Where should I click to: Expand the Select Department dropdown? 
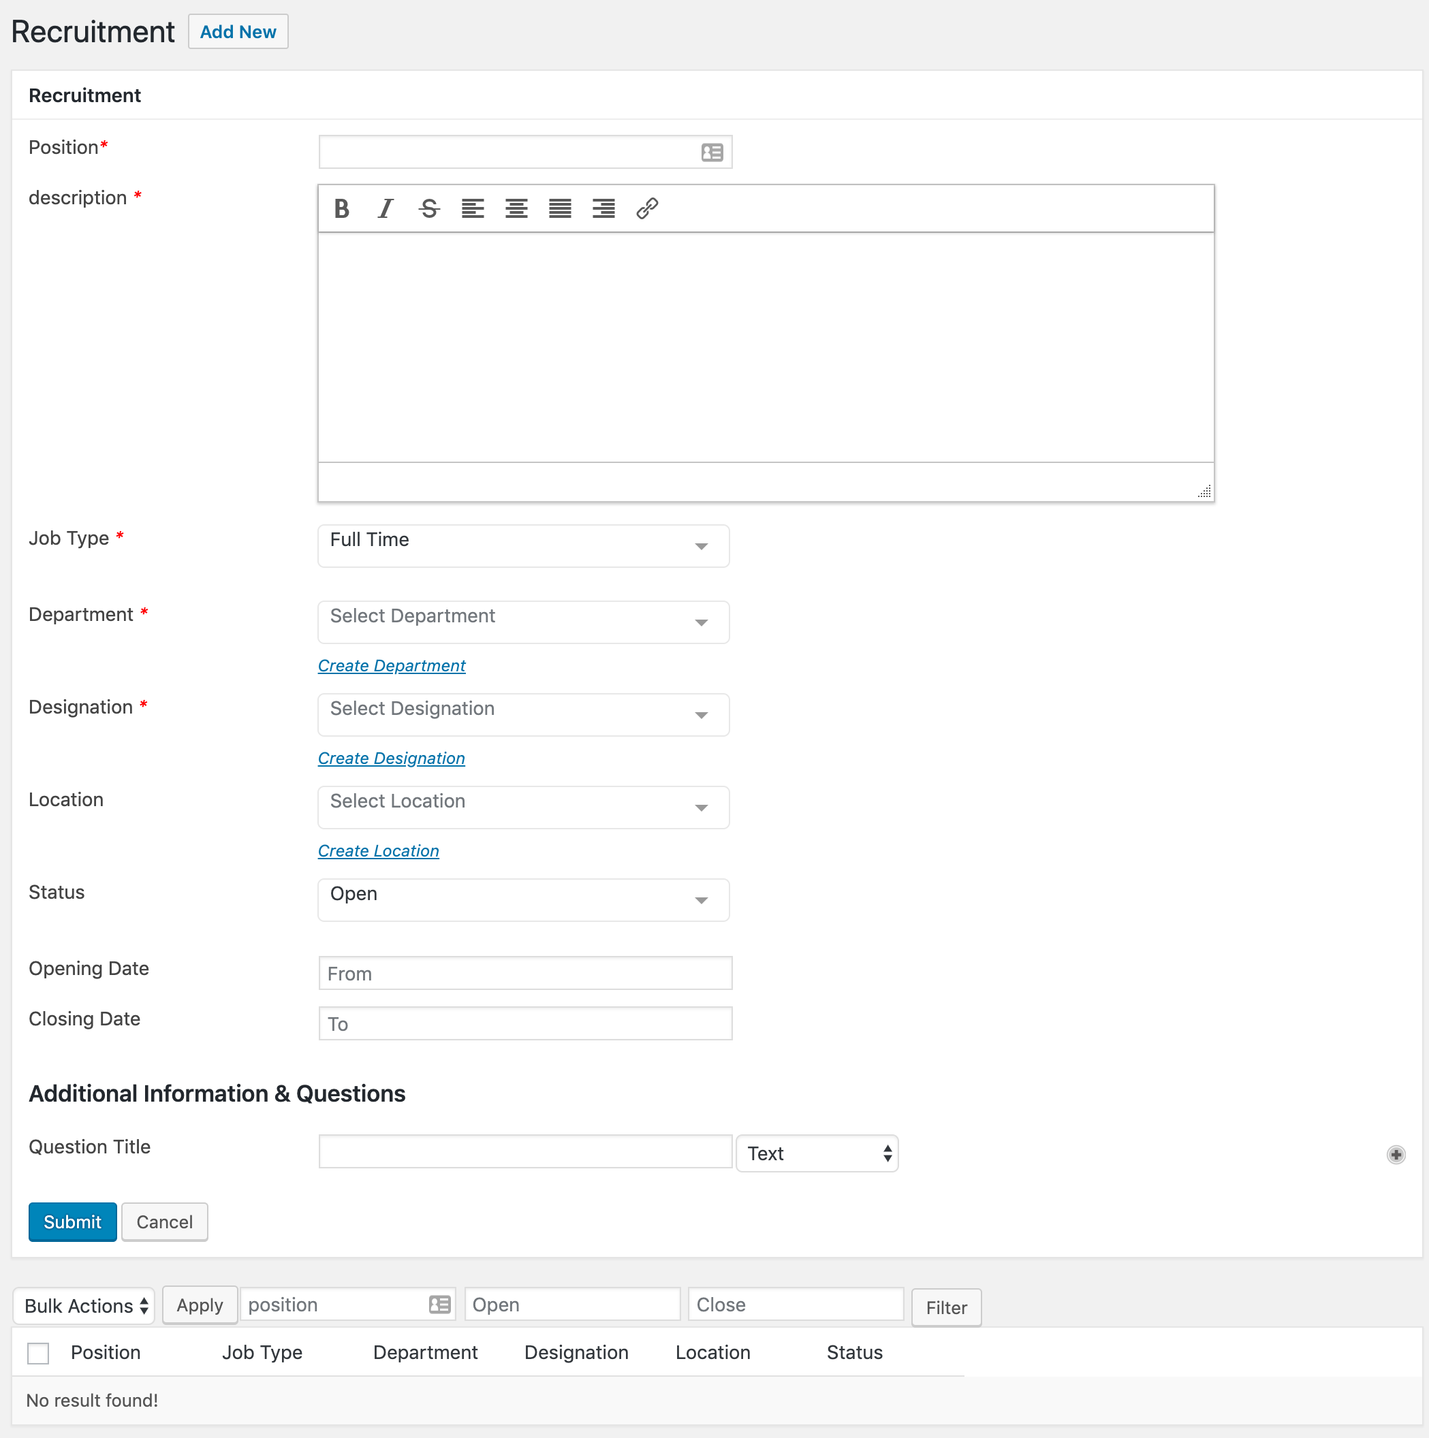point(522,622)
